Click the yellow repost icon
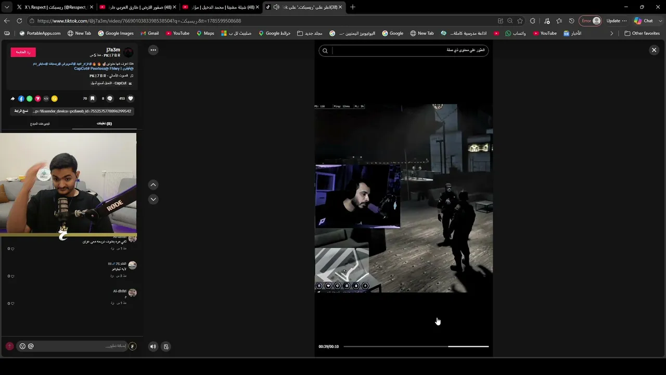The image size is (666, 375). click(54, 98)
